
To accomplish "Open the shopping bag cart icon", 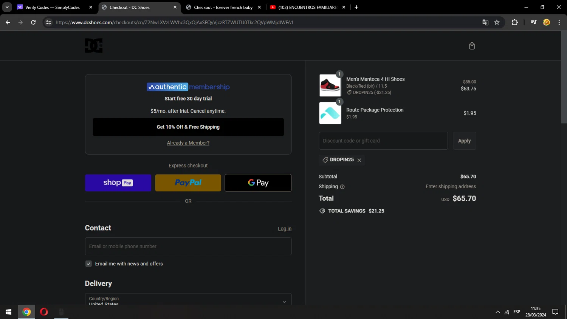I will click(x=472, y=46).
